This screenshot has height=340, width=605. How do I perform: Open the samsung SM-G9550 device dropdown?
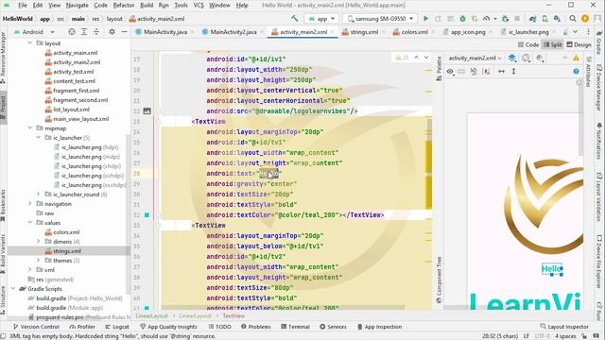tap(380, 19)
